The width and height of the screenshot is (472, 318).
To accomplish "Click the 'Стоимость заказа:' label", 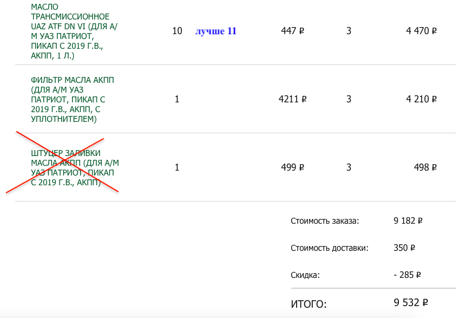I will [x=325, y=221].
